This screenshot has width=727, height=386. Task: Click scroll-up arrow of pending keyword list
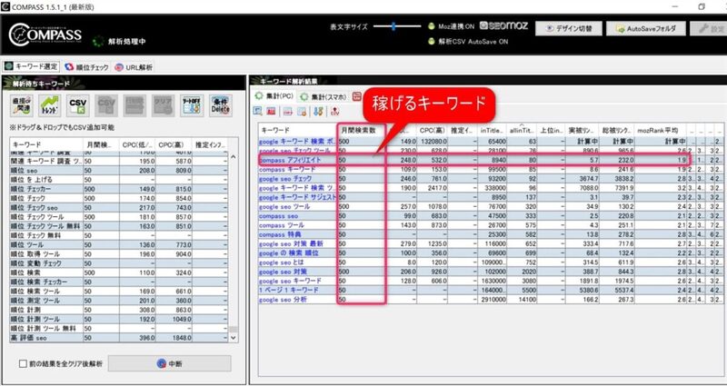click(234, 157)
